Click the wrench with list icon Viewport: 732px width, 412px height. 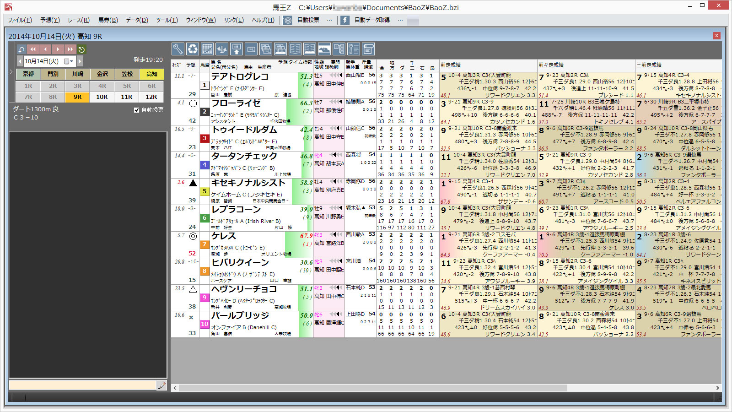tap(354, 49)
